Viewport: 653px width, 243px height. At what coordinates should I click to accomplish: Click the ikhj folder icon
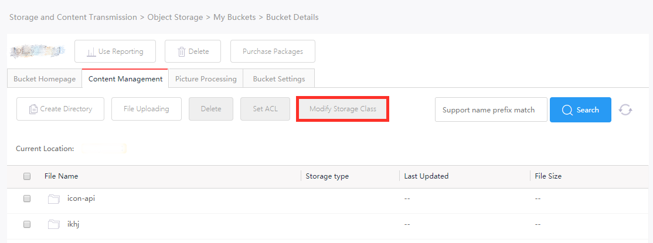pyautogui.click(x=54, y=225)
